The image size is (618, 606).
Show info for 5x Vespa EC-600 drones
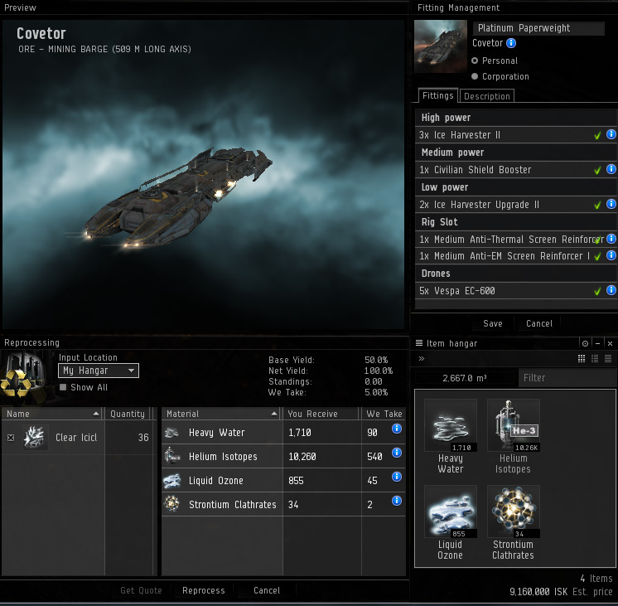[611, 290]
